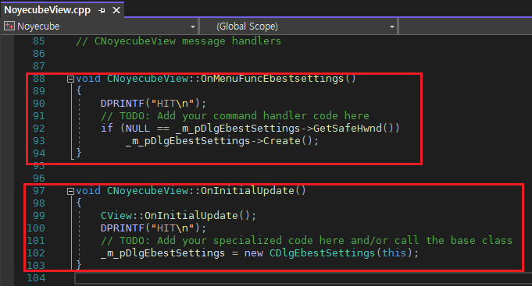
Task: Select the NoyecubeView.cpp tab
Action: [47, 10]
